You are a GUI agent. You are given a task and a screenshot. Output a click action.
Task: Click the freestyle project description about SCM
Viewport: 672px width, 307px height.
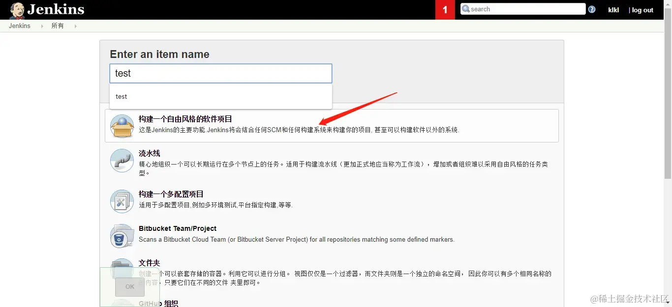[299, 130]
